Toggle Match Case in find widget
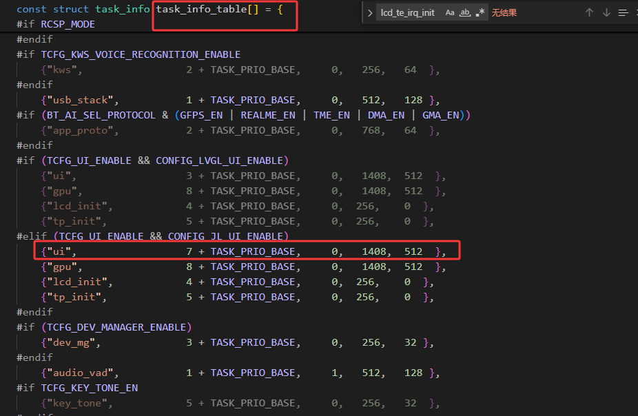Viewport: 638px width, 416px height. (x=450, y=12)
